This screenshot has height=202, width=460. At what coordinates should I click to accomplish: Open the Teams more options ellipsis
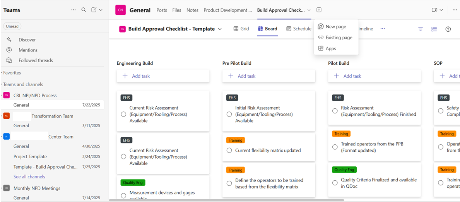coord(74,10)
